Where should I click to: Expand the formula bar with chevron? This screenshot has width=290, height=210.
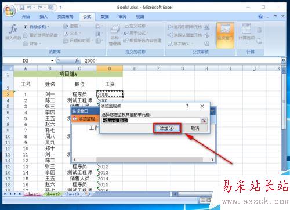pos(283,60)
